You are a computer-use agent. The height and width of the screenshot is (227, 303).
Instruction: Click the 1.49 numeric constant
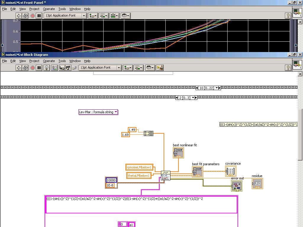(132, 130)
